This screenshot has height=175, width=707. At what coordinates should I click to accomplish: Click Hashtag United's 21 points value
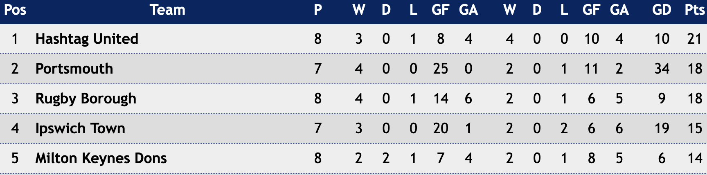pos(695,39)
